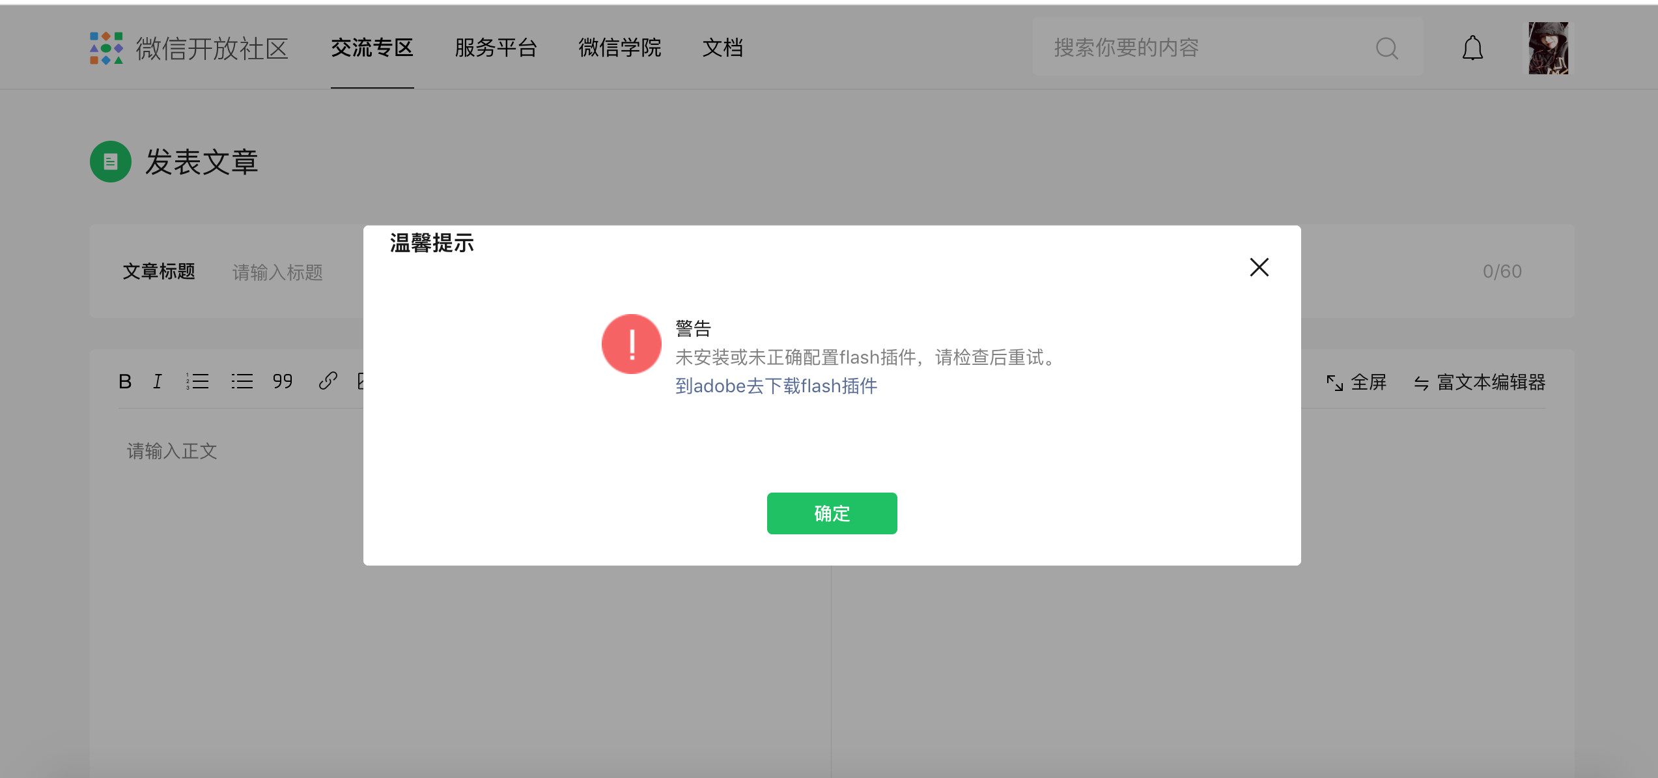Insert an ordered numbered list

197,382
